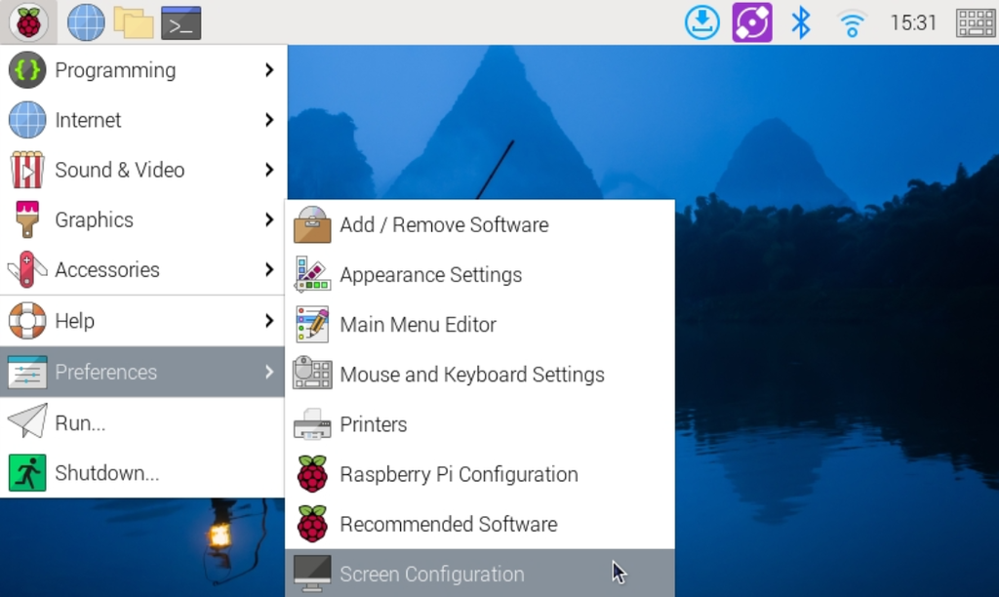Open "Screen Configuration"
This screenshot has width=999, height=597.
tap(431, 574)
